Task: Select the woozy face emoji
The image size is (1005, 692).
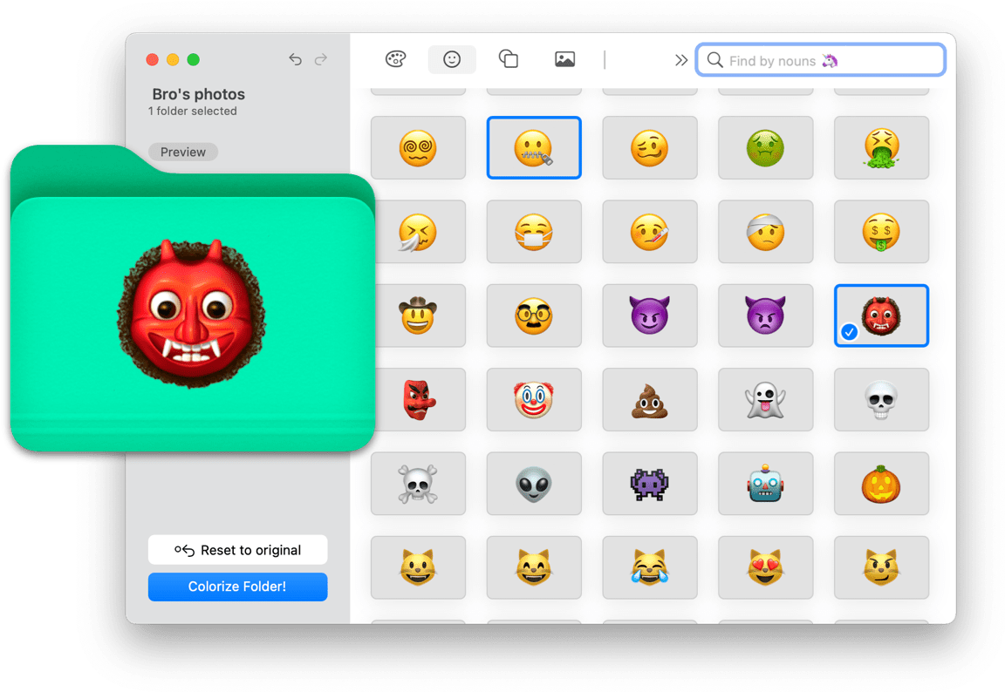Action: pyautogui.click(x=650, y=148)
